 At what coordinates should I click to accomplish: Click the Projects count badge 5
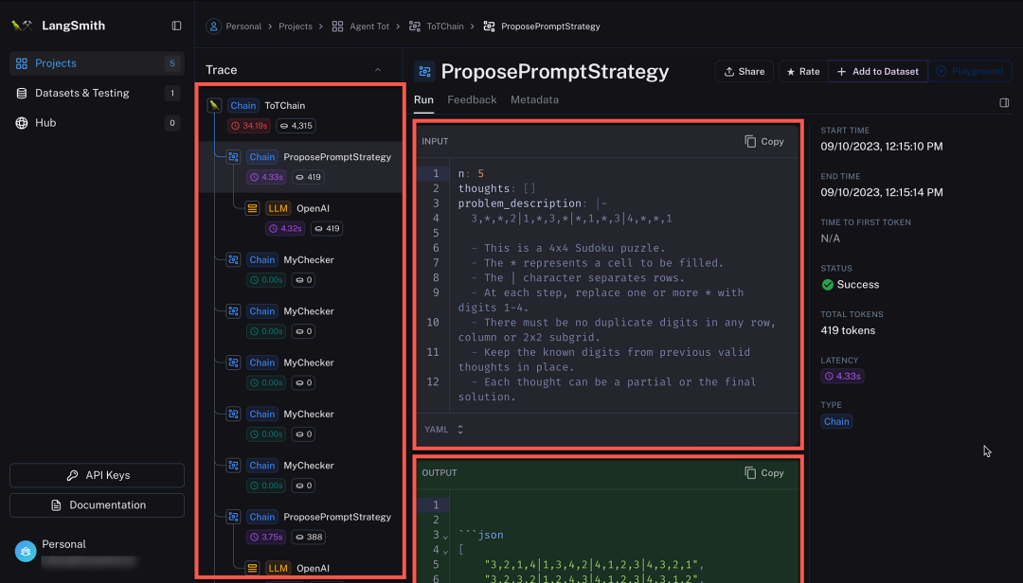172,63
